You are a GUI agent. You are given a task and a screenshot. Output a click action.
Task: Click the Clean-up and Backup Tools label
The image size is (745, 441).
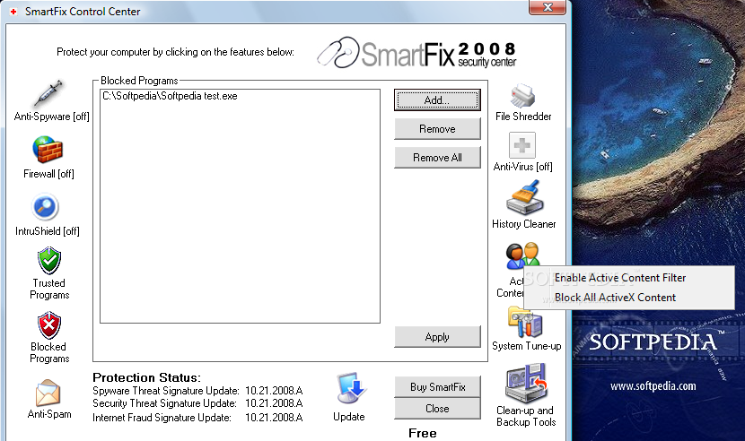coord(525,416)
